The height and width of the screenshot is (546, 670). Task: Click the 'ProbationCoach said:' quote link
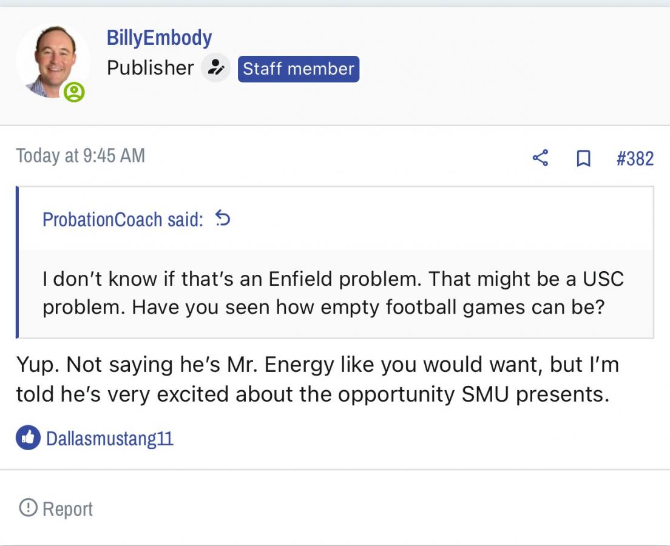tap(123, 219)
